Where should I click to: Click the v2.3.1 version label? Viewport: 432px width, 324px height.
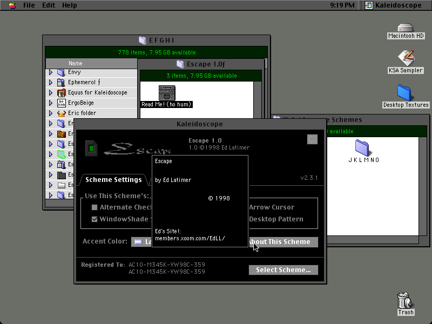tap(309, 178)
